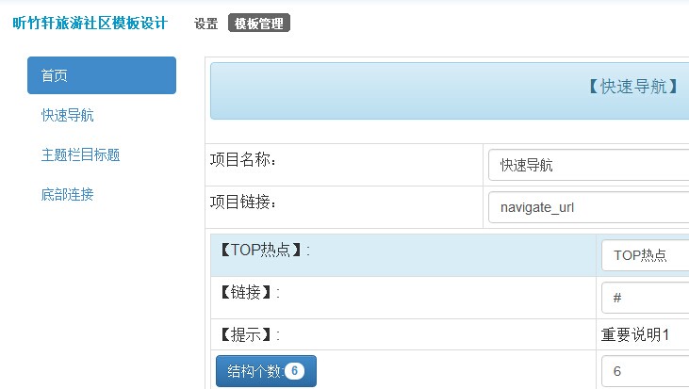This screenshot has width=689, height=389.
Task: Click the 【TOP热点】 row label
Action: [265, 250]
